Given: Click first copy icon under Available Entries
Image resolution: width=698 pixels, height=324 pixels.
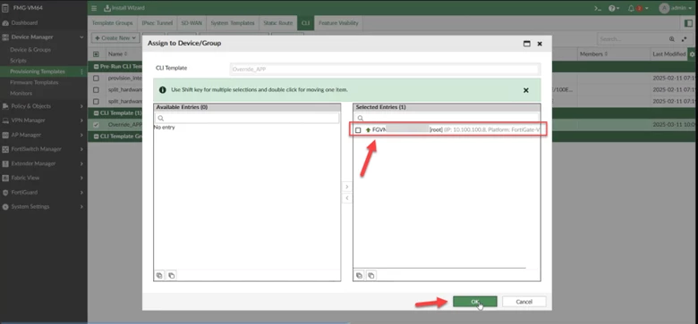Looking at the screenshot, I should click(x=159, y=276).
